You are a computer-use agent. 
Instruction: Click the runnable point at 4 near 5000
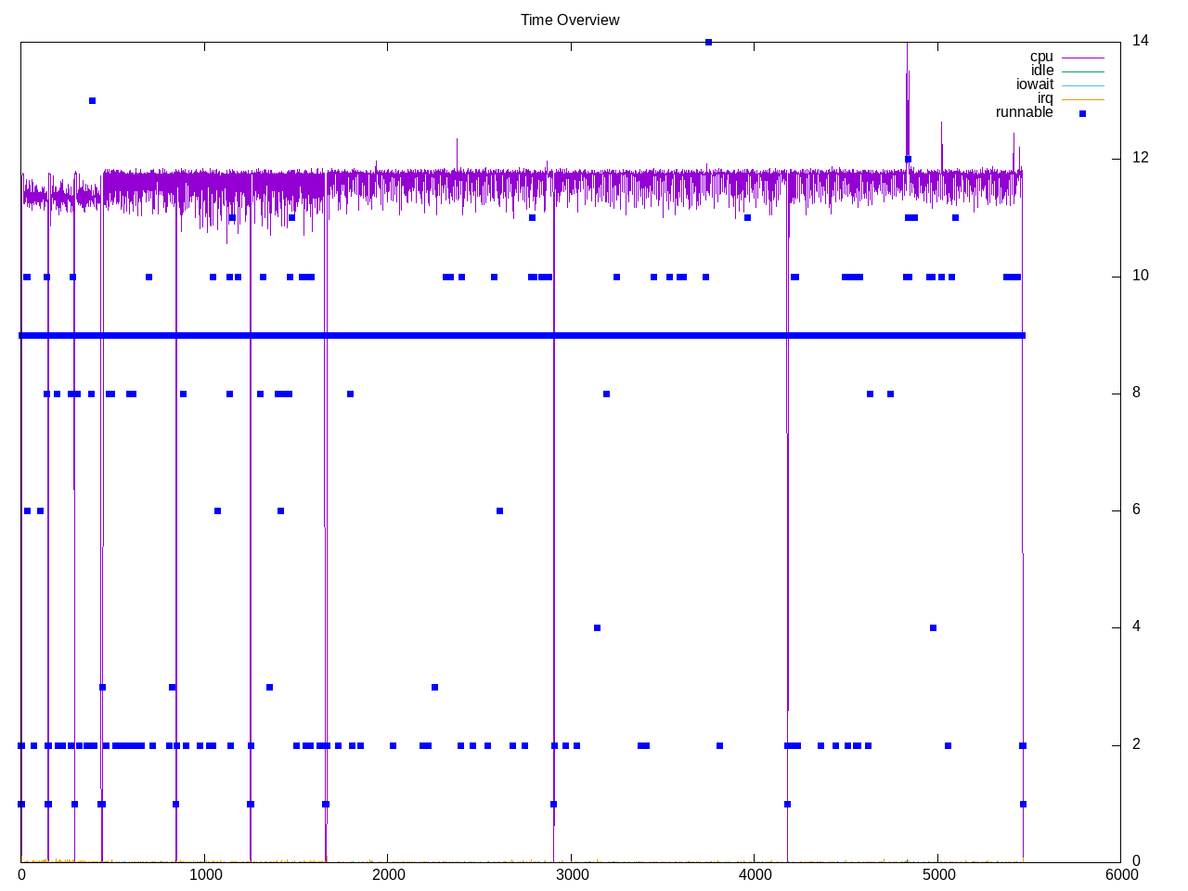(x=933, y=628)
